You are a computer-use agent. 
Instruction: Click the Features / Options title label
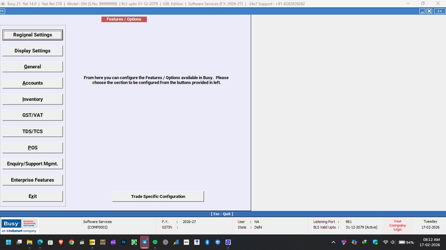coord(124,19)
